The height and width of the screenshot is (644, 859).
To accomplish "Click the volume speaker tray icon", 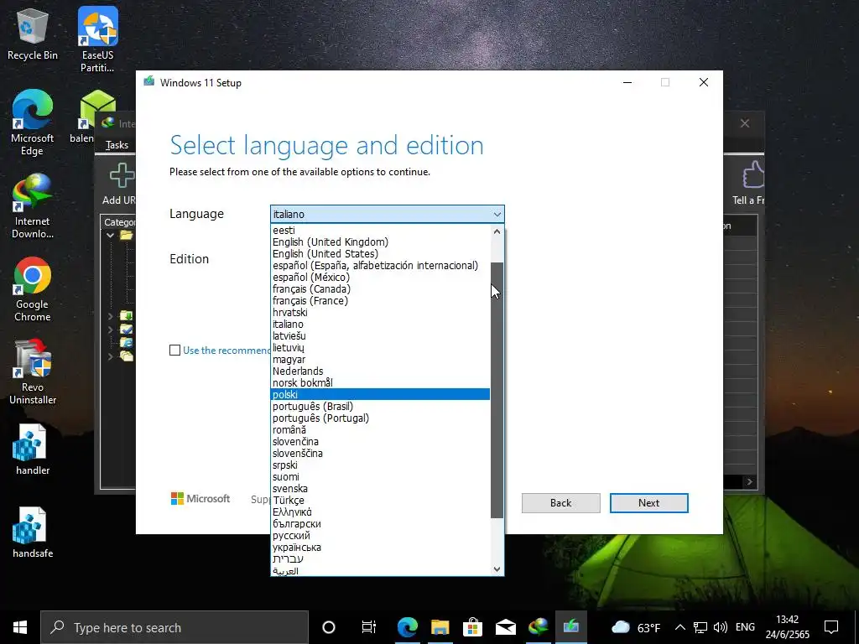I will [721, 627].
